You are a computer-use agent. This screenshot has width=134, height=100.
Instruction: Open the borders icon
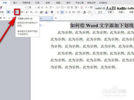(x=89, y=12)
